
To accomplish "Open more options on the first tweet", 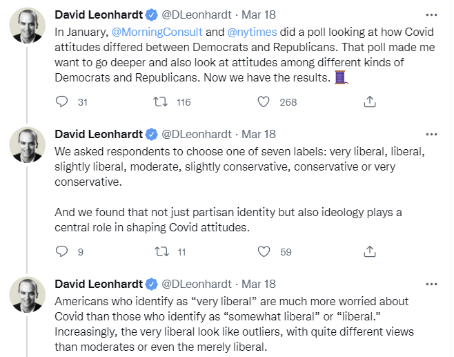I will click(x=432, y=14).
